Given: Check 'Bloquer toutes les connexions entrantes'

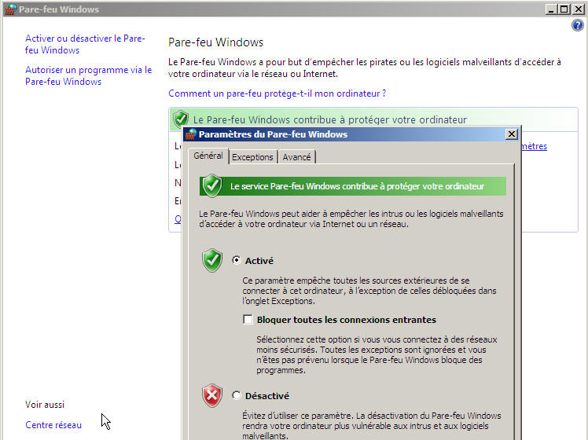Looking at the screenshot, I should [x=248, y=319].
